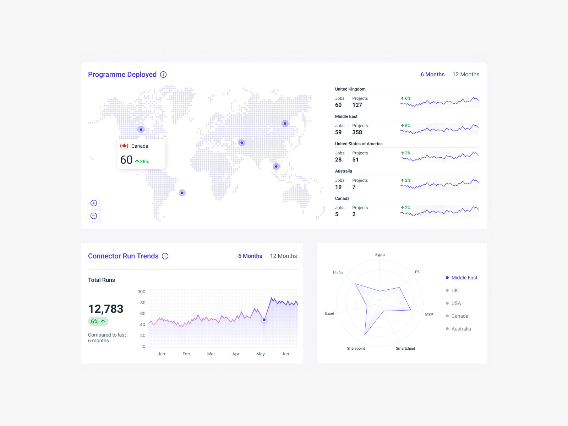Screen dimensions: 568x426
Task: Switch to 12 Months view in Connector Run Trends
Action: click(x=283, y=256)
